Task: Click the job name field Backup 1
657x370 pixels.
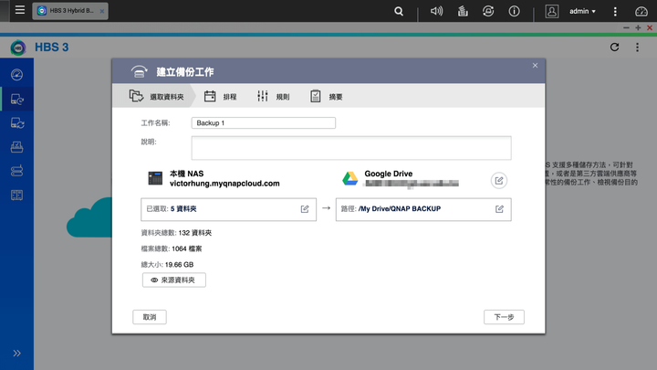Action: point(264,123)
